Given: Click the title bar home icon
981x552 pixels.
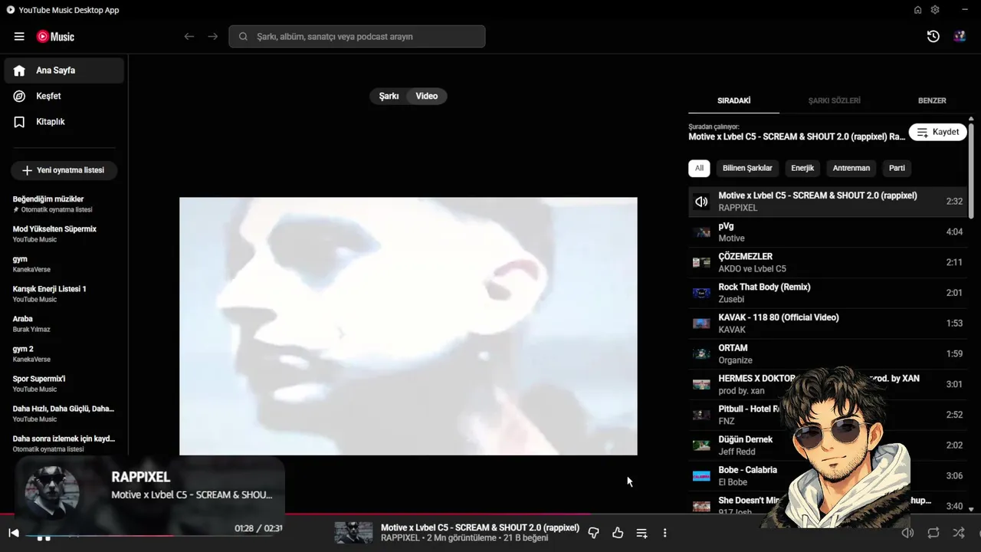Looking at the screenshot, I should 917,10.
